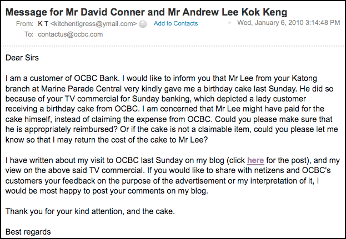
Task: Click the 'To:' field label
Action: pos(29,34)
